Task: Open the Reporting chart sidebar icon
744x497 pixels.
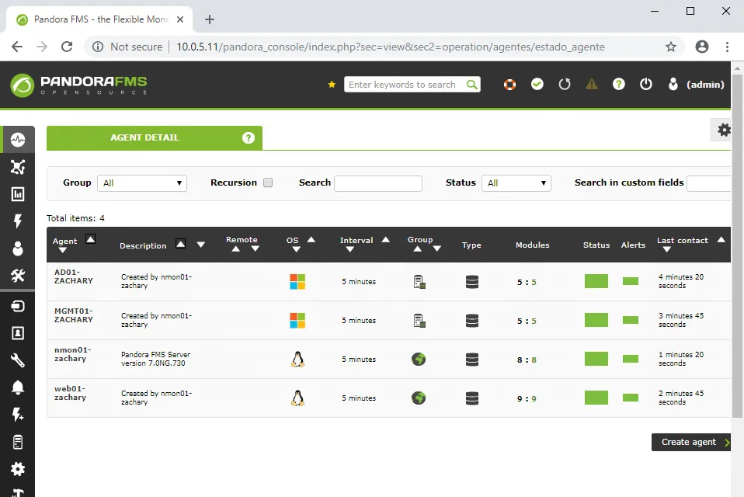Action: (18, 194)
